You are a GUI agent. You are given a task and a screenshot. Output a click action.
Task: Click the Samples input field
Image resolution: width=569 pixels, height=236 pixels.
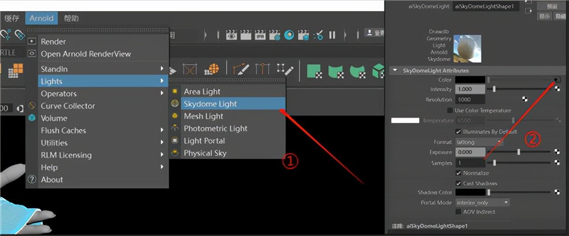coord(470,163)
